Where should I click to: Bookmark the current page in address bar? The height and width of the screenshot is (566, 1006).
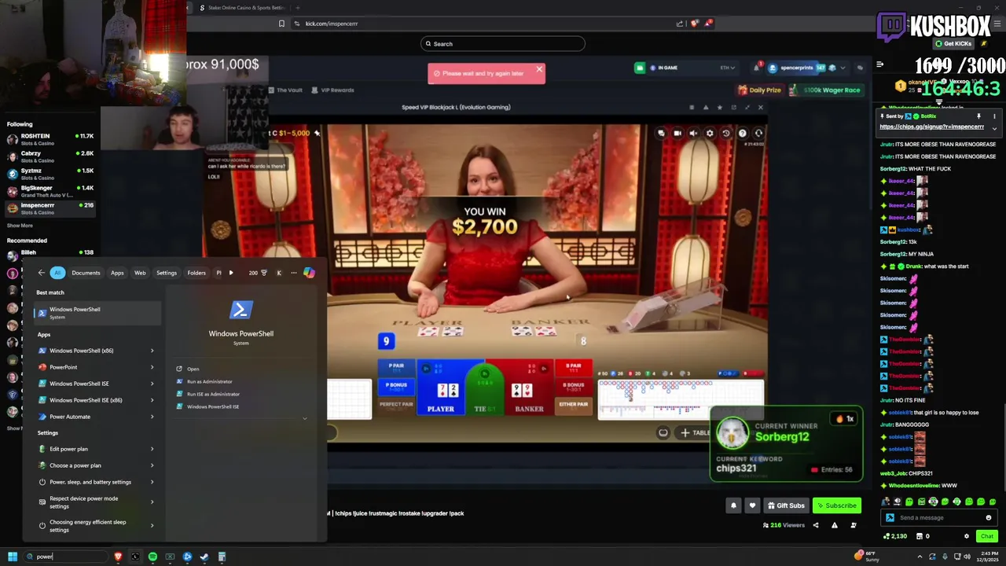(x=281, y=24)
